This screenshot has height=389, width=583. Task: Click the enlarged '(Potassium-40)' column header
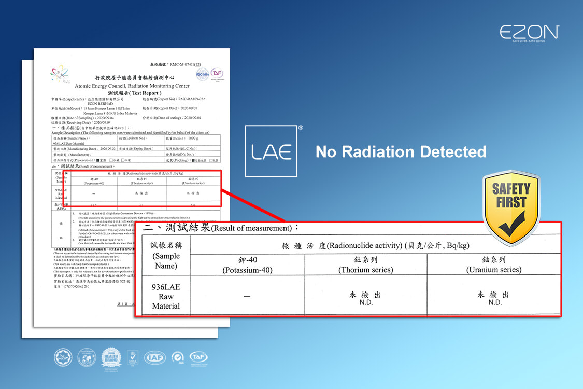coord(248,270)
